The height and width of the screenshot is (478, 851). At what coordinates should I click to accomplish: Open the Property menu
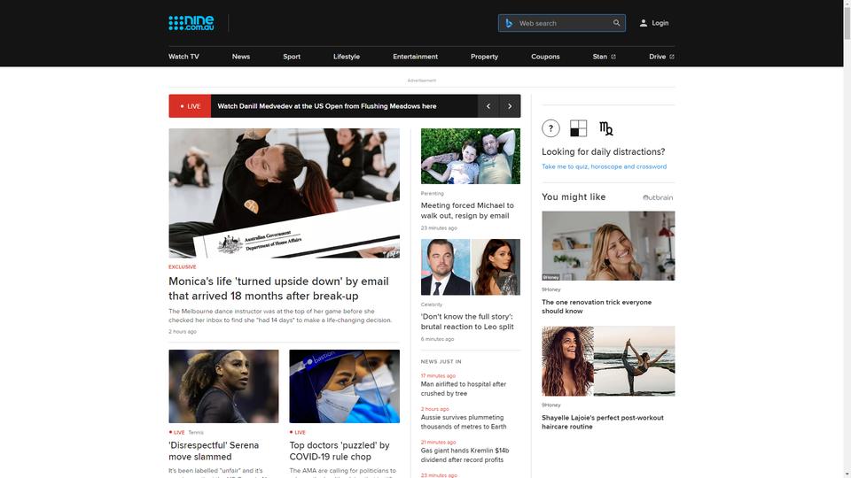point(484,57)
